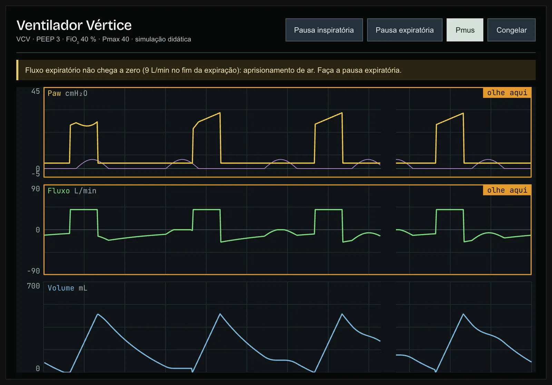Image resolution: width=552 pixels, height=385 pixels.
Task: Click the 45 axis value on Paw chart
Action: pos(36,91)
